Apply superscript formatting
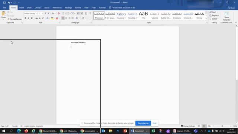 pyautogui.click(x=43, y=18)
